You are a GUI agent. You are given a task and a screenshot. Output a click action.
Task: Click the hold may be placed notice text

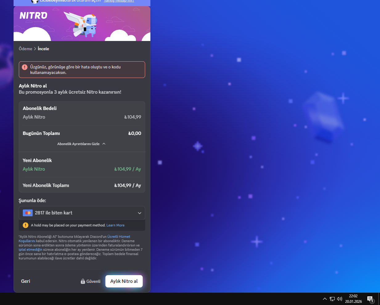click(68, 225)
